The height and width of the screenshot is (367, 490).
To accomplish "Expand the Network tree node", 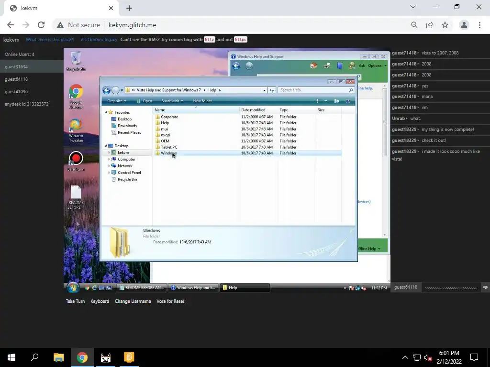I will coord(109,166).
